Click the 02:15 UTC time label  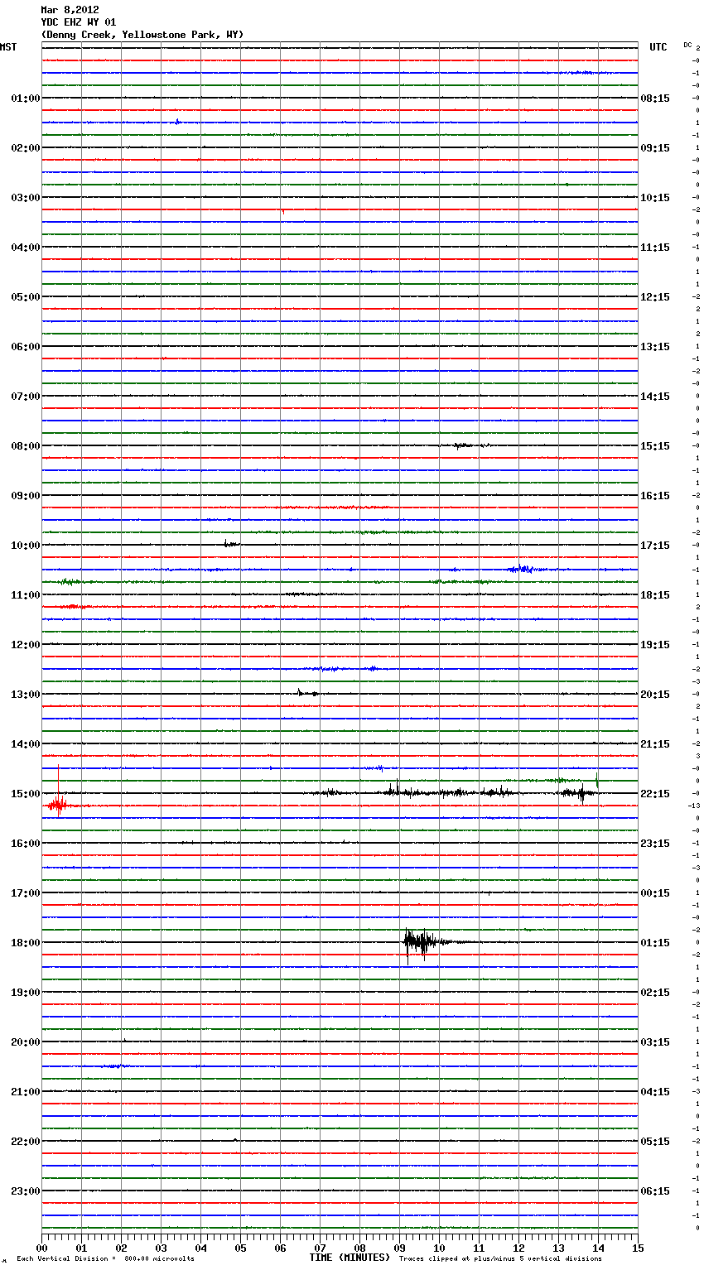655,993
